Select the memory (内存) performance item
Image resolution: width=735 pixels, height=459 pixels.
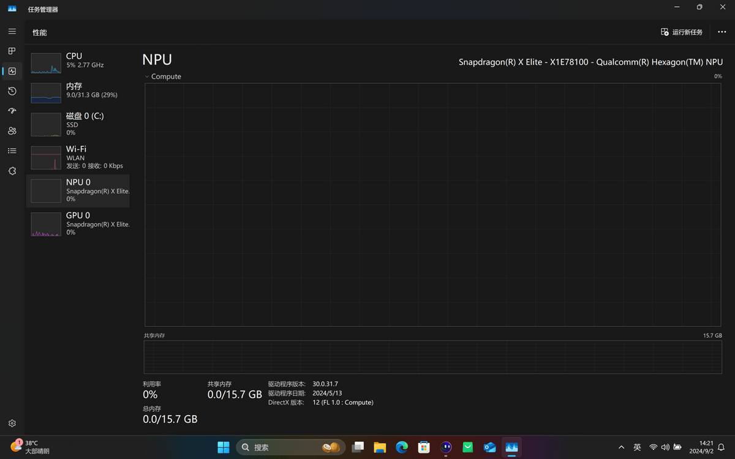(78, 91)
